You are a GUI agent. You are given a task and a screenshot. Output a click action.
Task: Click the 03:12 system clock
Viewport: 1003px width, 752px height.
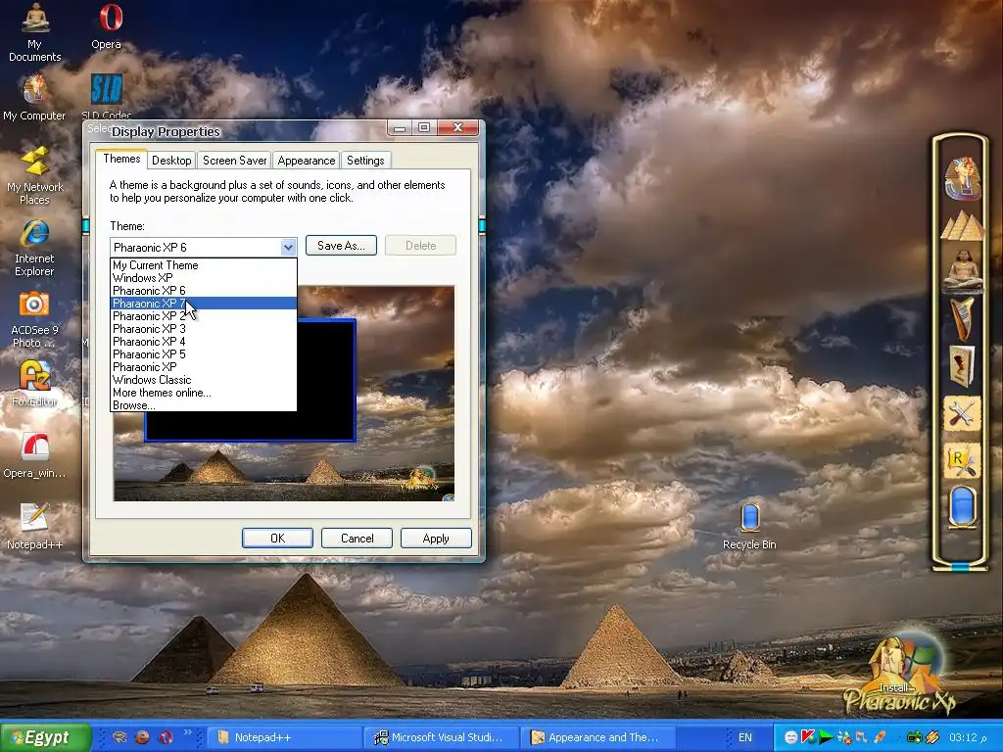tap(968, 737)
